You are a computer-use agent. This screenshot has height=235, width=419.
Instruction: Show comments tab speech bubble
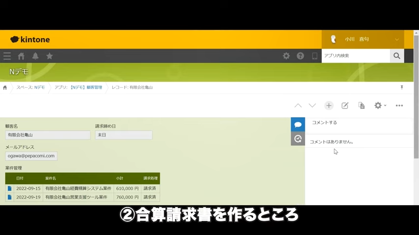point(298,124)
